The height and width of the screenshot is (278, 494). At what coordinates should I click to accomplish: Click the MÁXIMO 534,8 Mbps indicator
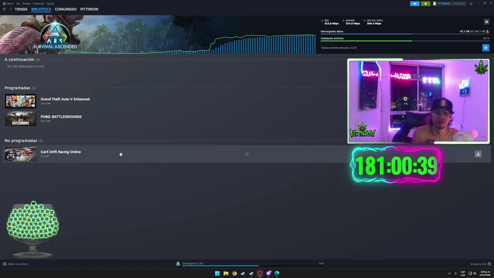tap(351, 22)
